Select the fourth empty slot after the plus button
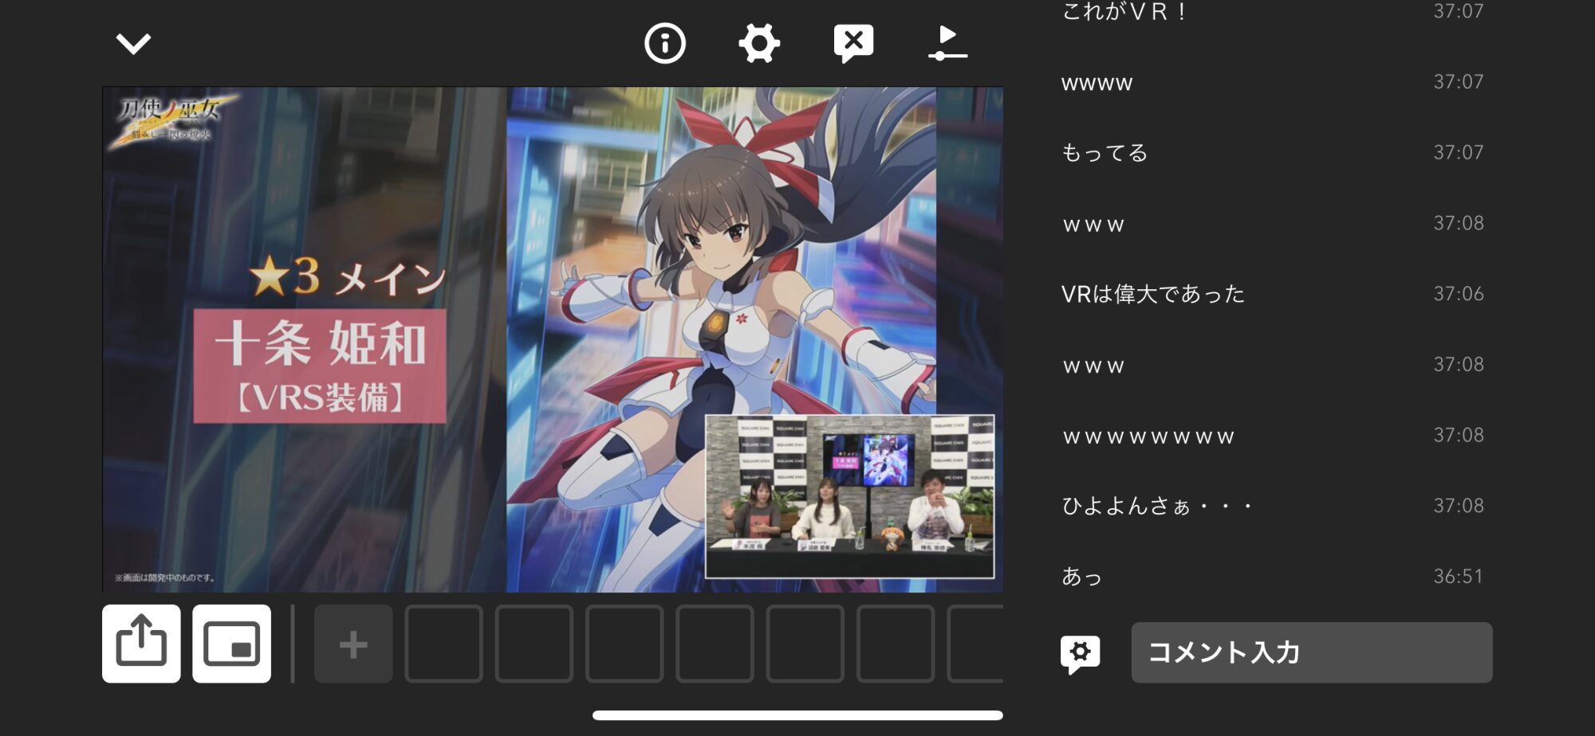 tap(715, 644)
